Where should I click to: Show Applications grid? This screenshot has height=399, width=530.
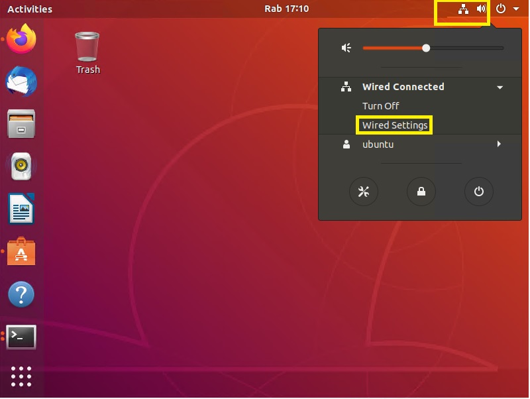tap(21, 376)
